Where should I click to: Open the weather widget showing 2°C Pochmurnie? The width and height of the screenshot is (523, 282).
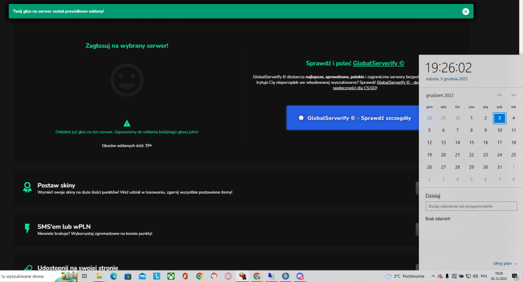pos(404,276)
